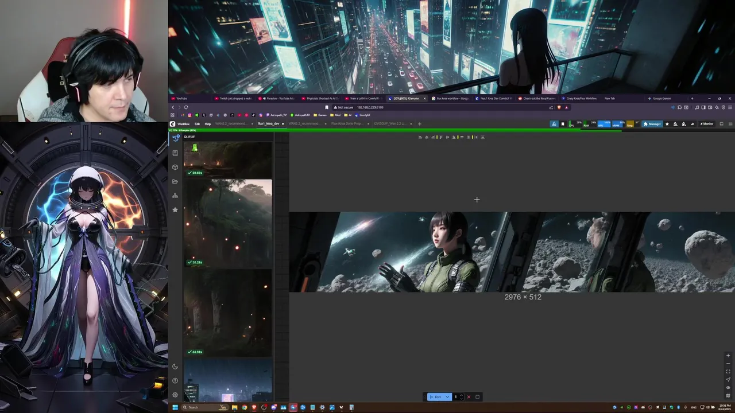735x413 pixels.
Task: Click the Run button
Action: [435, 397]
